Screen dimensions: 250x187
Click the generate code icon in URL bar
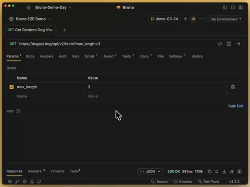coord(220,44)
